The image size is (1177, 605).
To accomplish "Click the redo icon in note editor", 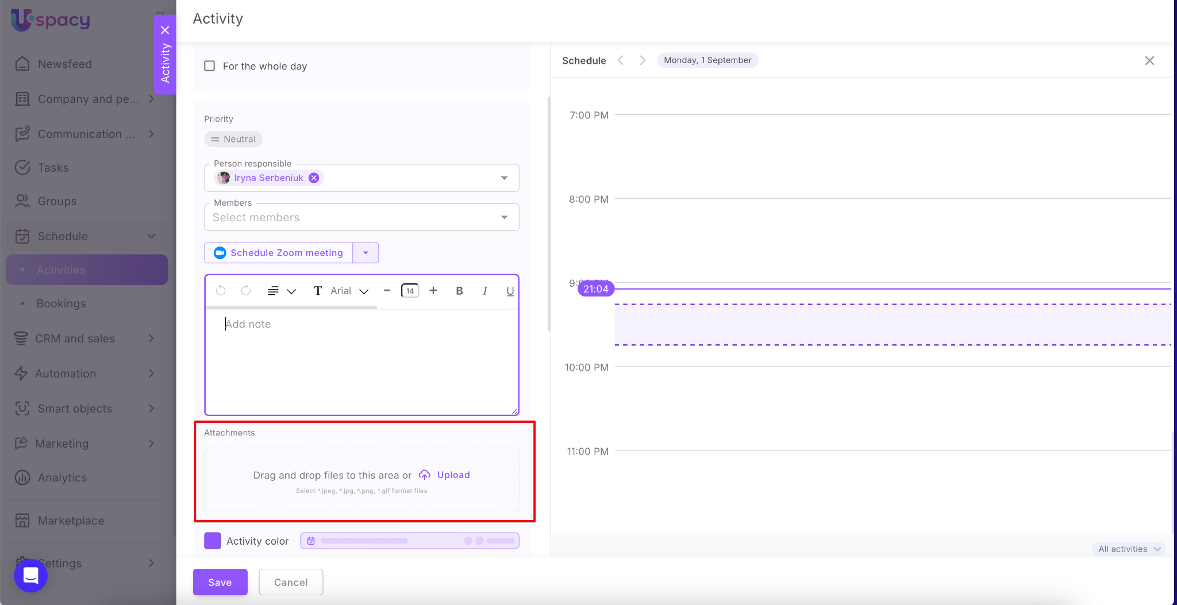I will point(246,291).
